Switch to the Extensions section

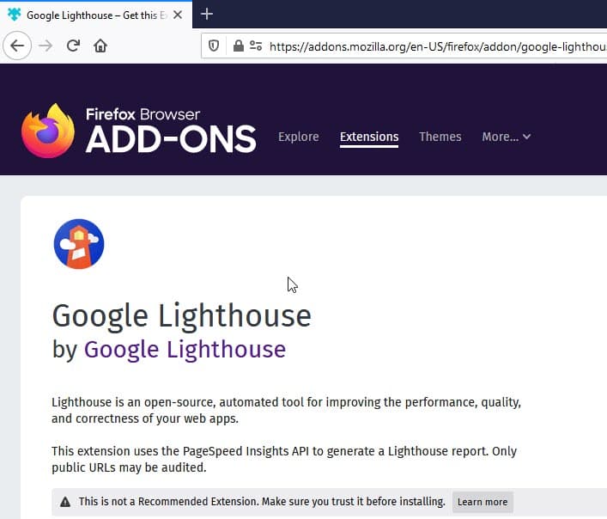(x=369, y=137)
